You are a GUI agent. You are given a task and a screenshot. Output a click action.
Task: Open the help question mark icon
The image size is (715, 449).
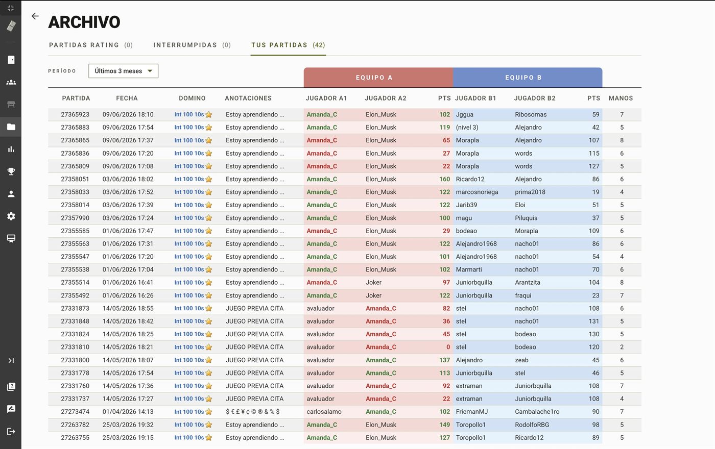[11, 387]
